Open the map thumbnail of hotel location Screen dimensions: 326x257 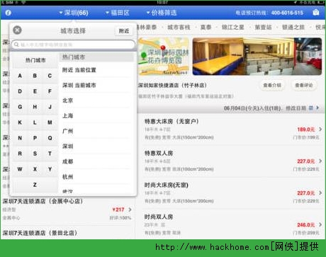point(164,57)
